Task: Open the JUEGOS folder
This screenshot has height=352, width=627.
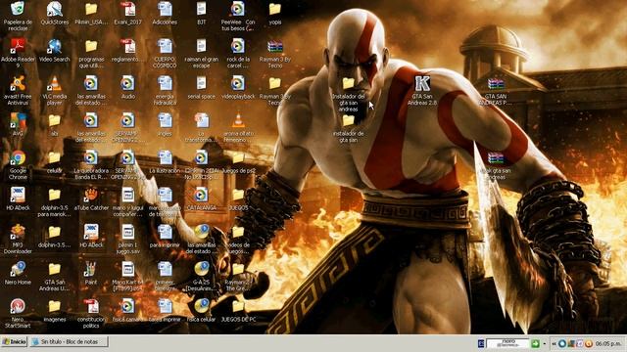Action: tap(238, 198)
